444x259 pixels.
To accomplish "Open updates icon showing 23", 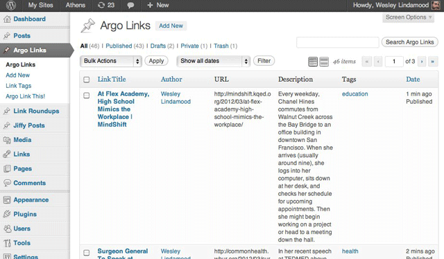I will [x=106, y=5].
